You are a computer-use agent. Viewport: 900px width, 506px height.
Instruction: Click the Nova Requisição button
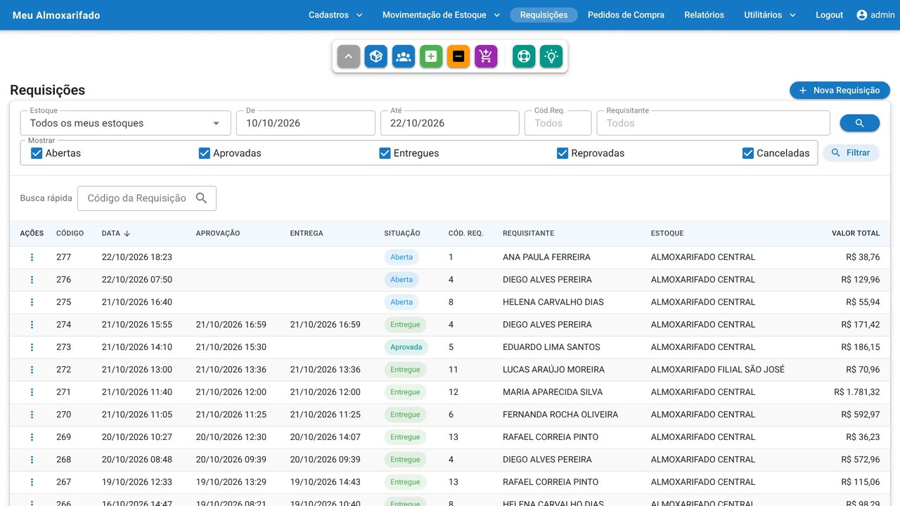(840, 91)
